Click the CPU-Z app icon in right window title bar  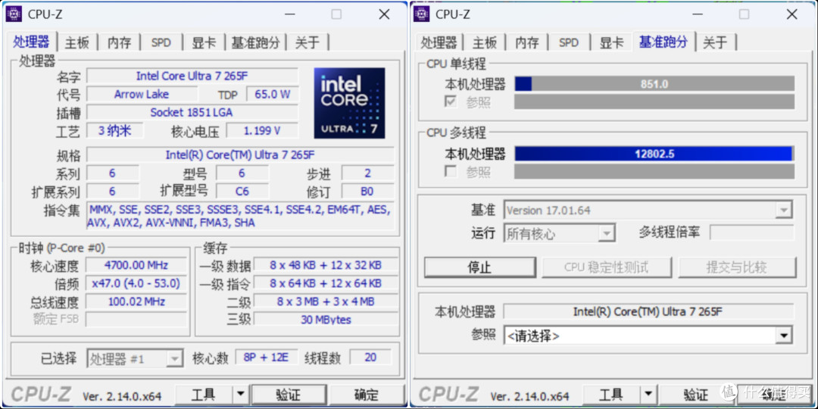(421, 14)
